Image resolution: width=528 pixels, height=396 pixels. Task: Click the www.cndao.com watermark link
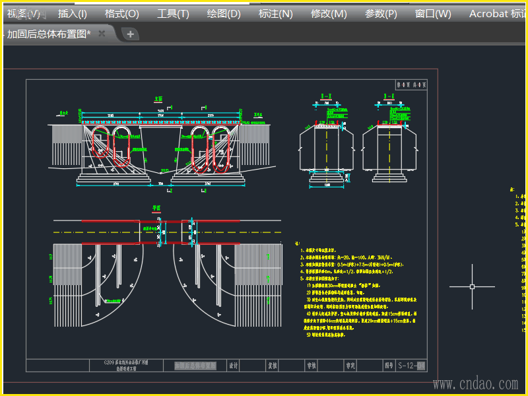[475, 383]
